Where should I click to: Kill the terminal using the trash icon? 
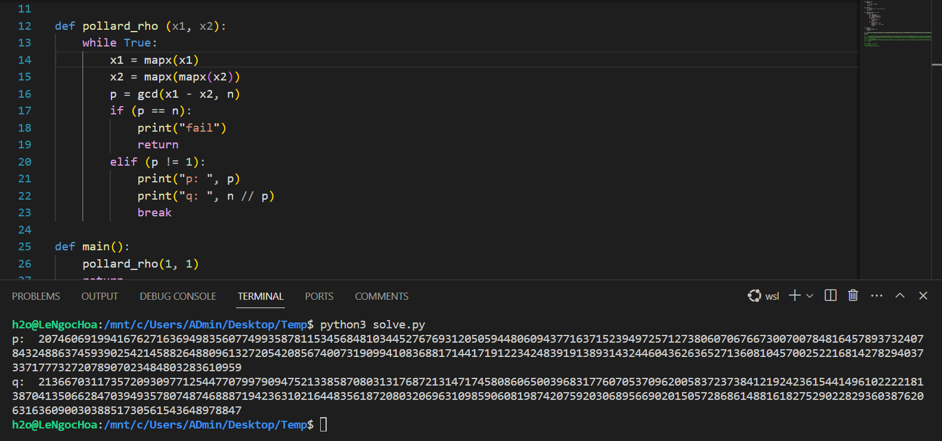click(853, 296)
